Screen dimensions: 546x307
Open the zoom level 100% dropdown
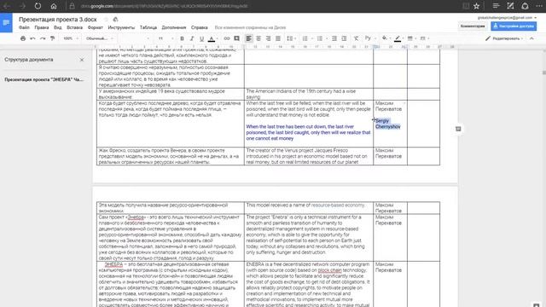(71, 38)
